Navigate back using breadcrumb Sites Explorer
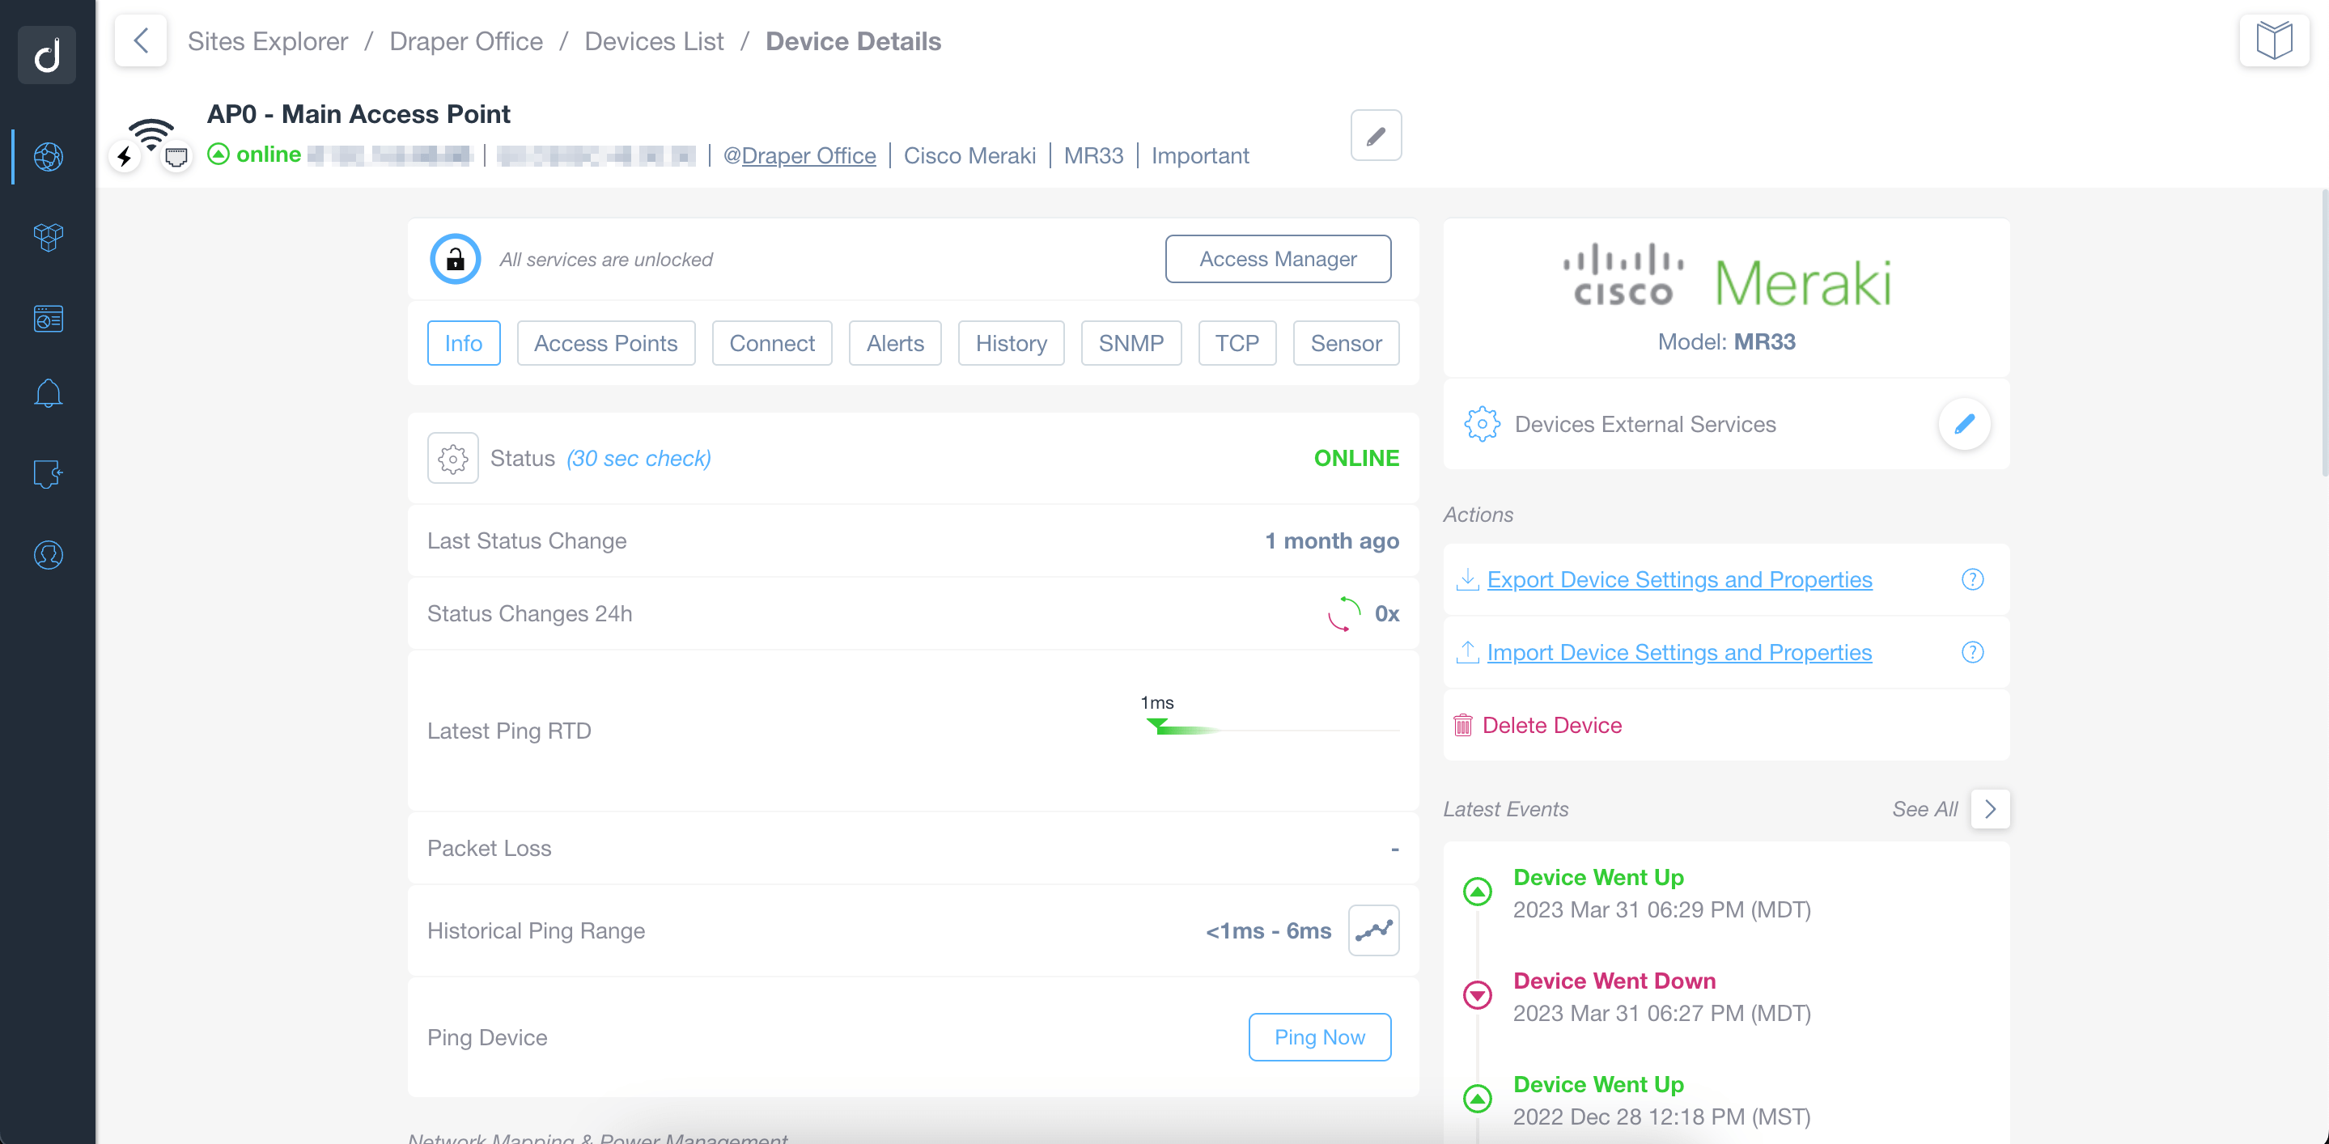The height and width of the screenshot is (1144, 2329). [x=267, y=40]
